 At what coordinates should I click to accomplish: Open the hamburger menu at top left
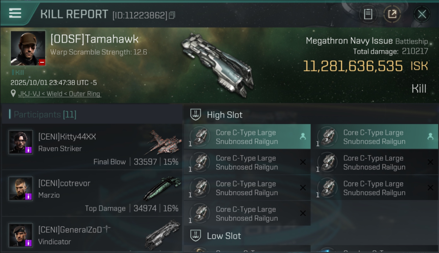(x=15, y=13)
